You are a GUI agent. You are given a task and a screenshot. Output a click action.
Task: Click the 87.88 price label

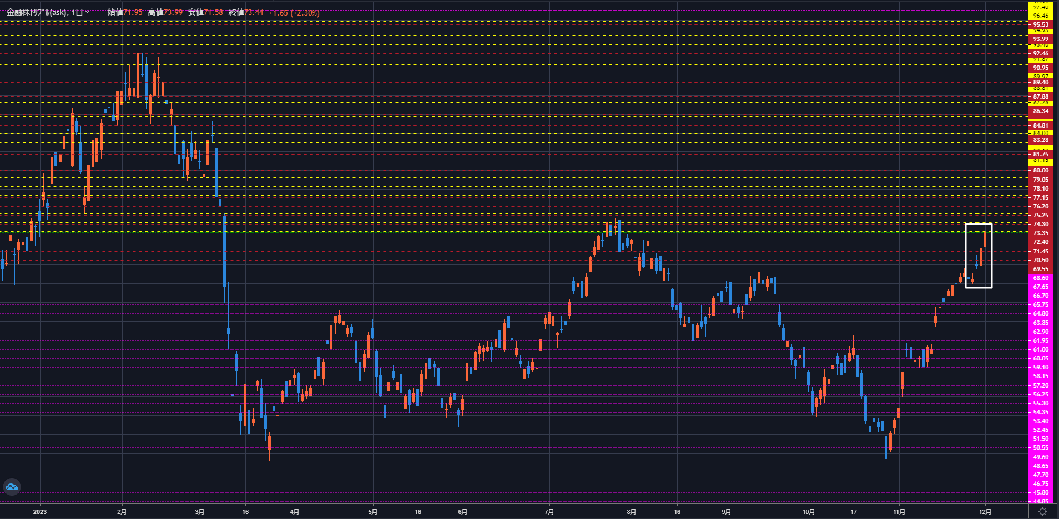coord(1041,96)
